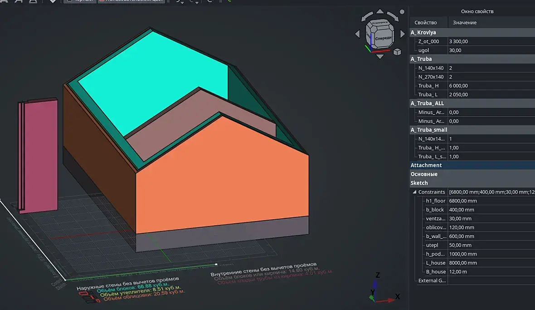Edit the h1_floor value 6800,00 mm
Image resolution: width=535 pixels, height=310 pixels.
pyautogui.click(x=491, y=201)
